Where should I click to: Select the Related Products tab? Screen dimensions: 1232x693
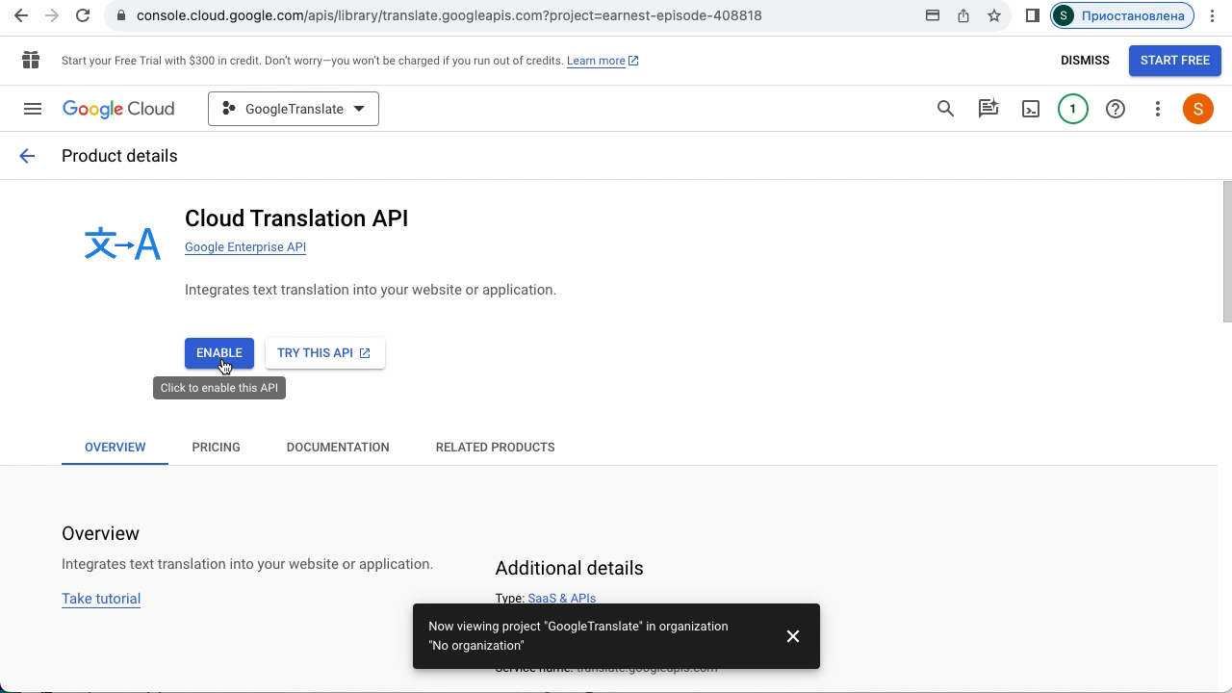pos(495,447)
